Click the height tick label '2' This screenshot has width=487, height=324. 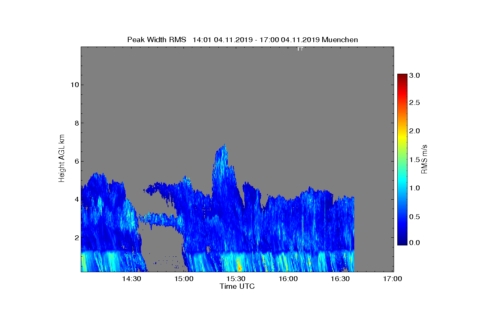[76, 238]
